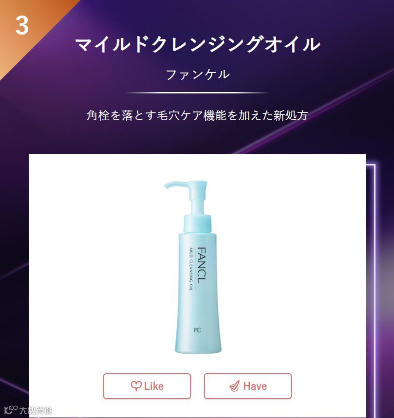Click the heart icon in the Like button
Screen dimensions: 394x418
pyautogui.click(x=136, y=386)
